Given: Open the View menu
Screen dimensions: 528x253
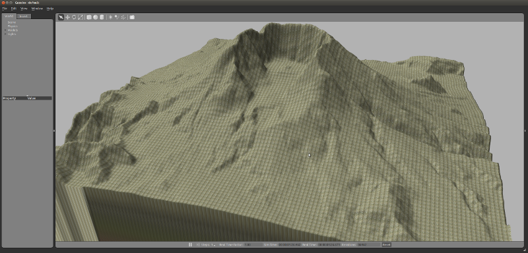Looking at the screenshot, I should (x=24, y=9).
